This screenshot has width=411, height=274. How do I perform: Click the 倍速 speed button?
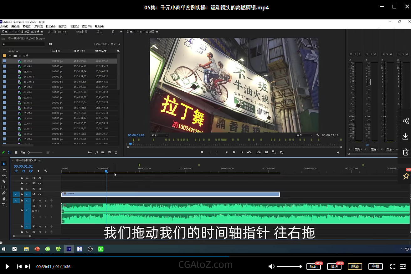[334, 266]
